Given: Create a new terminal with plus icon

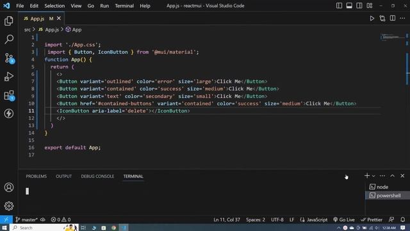Looking at the screenshot, I should coord(367,176).
